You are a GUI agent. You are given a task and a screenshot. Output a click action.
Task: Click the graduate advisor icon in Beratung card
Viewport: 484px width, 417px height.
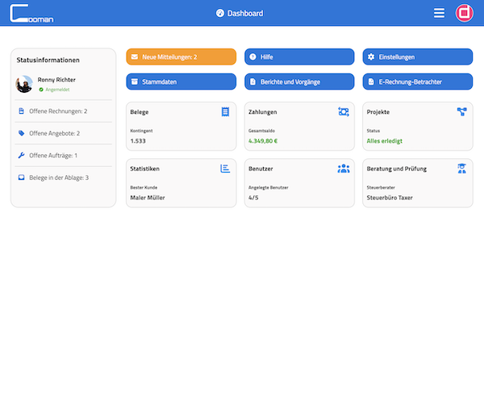pos(461,169)
